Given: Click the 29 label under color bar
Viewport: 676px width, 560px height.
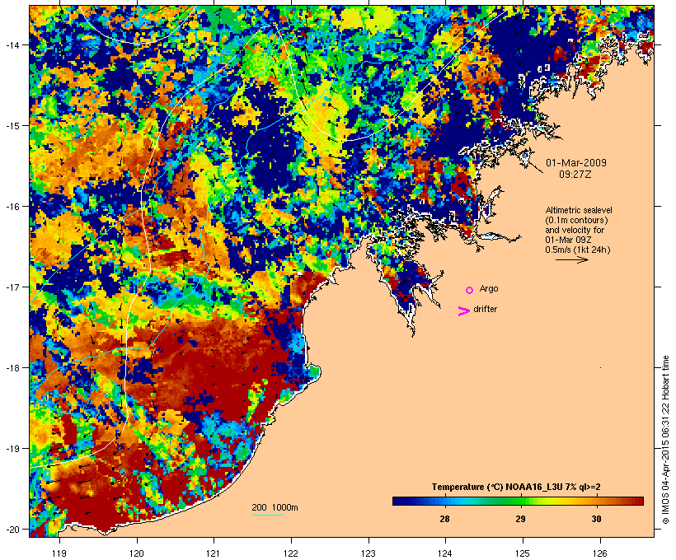Looking at the screenshot, I should [520, 519].
